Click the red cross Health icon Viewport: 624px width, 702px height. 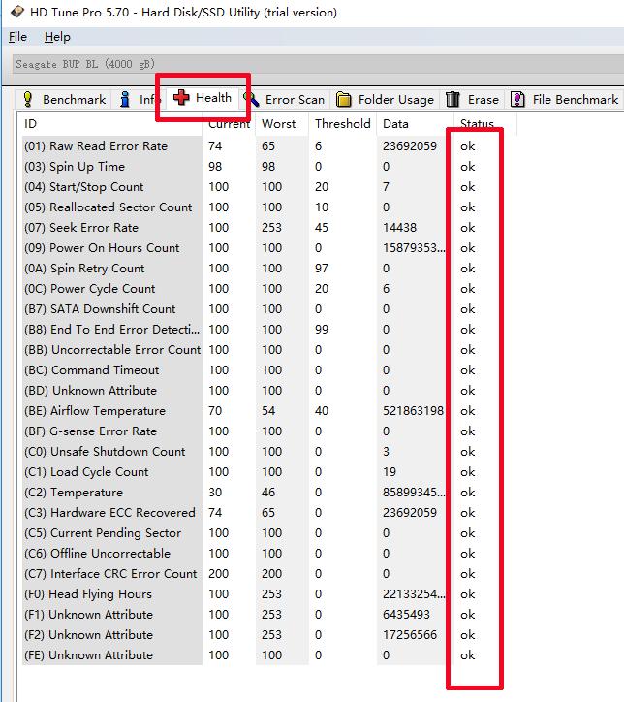pyautogui.click(x=181, y=97)
